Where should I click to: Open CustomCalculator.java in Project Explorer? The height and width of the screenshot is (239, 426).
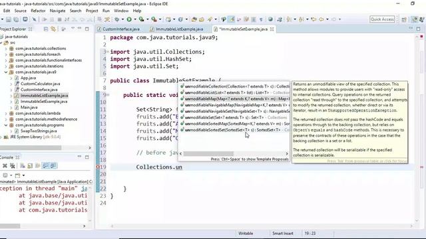[40, 84]
